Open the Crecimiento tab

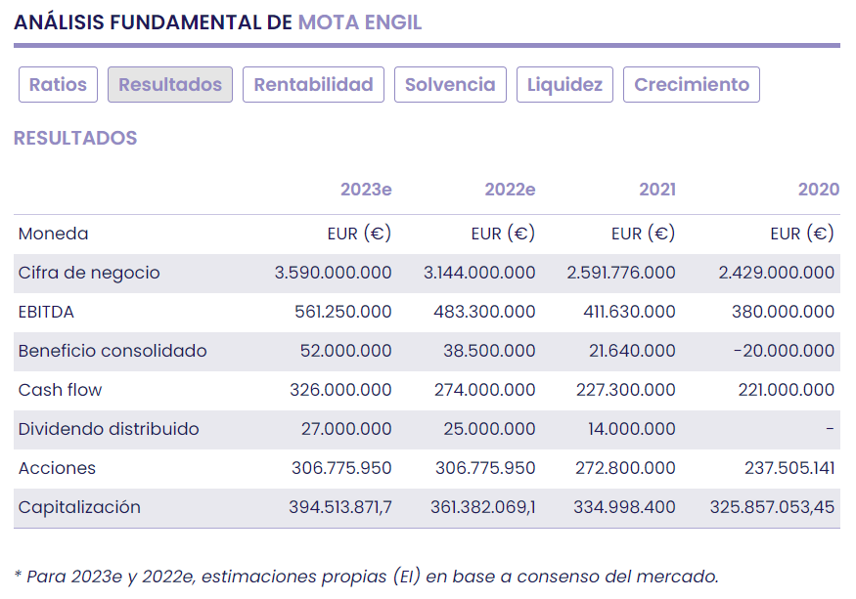[691, 85]
